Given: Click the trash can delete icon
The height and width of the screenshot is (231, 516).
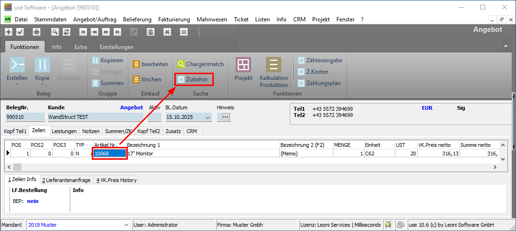Looking at the screenshot, I should [151, 32].
